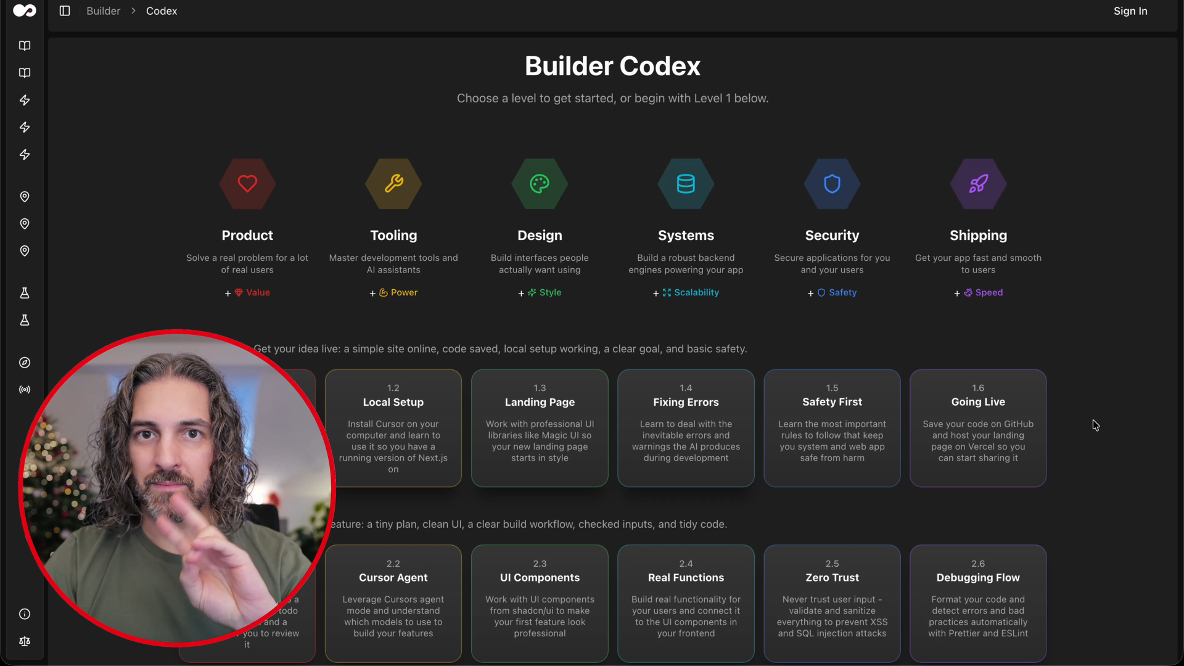1184x666 pixels.
Task: Click the scales icon at sidebar bottom
Action: (x=25, y=641)
